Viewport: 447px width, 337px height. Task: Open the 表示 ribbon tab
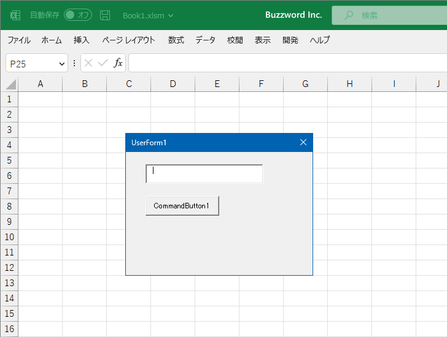pyautogui.click(x=263, y=40)
